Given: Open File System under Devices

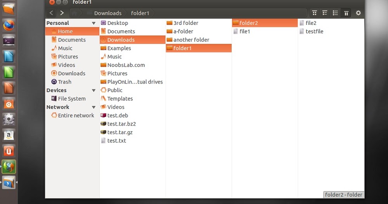Looking at the screenshot, I should pos(72,99).
